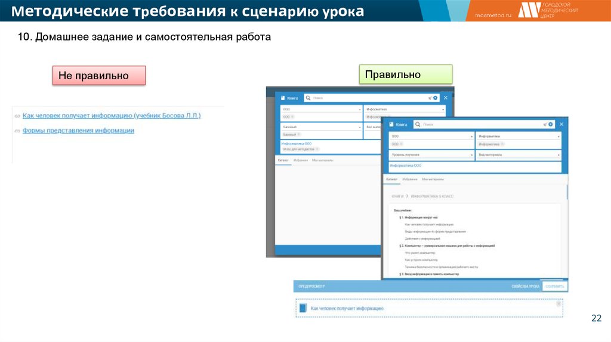
Task: Open filter settings gear in front Книга dialog
Action: tap(551, 125)
